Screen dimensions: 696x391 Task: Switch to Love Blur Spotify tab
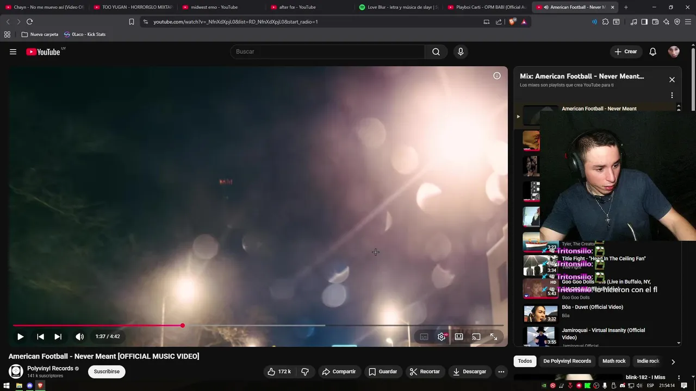(x=397, y=7)
